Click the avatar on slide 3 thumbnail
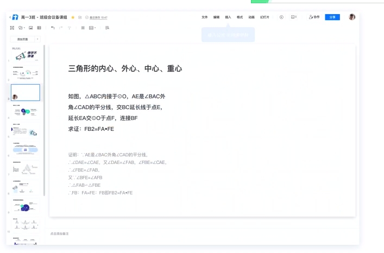Image resolution: width=384 pixels, height=253 pixels. [x=15, y=97]
